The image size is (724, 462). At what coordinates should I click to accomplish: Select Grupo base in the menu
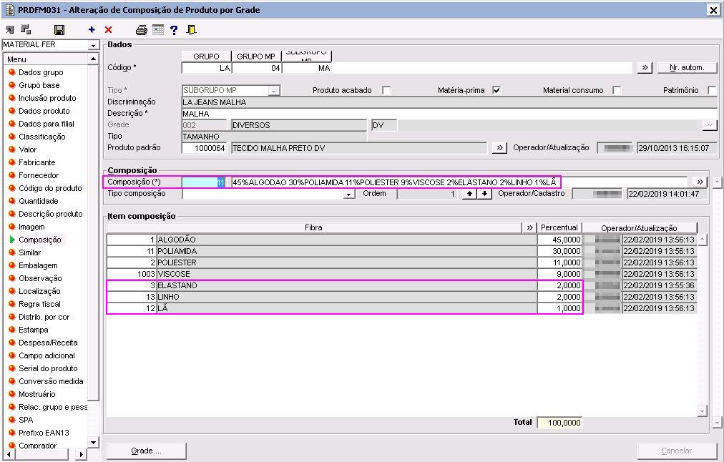[x=39, y=85]
